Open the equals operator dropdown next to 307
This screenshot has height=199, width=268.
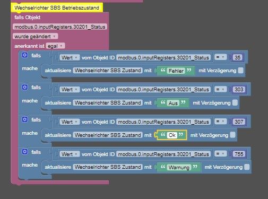[220, 122]
